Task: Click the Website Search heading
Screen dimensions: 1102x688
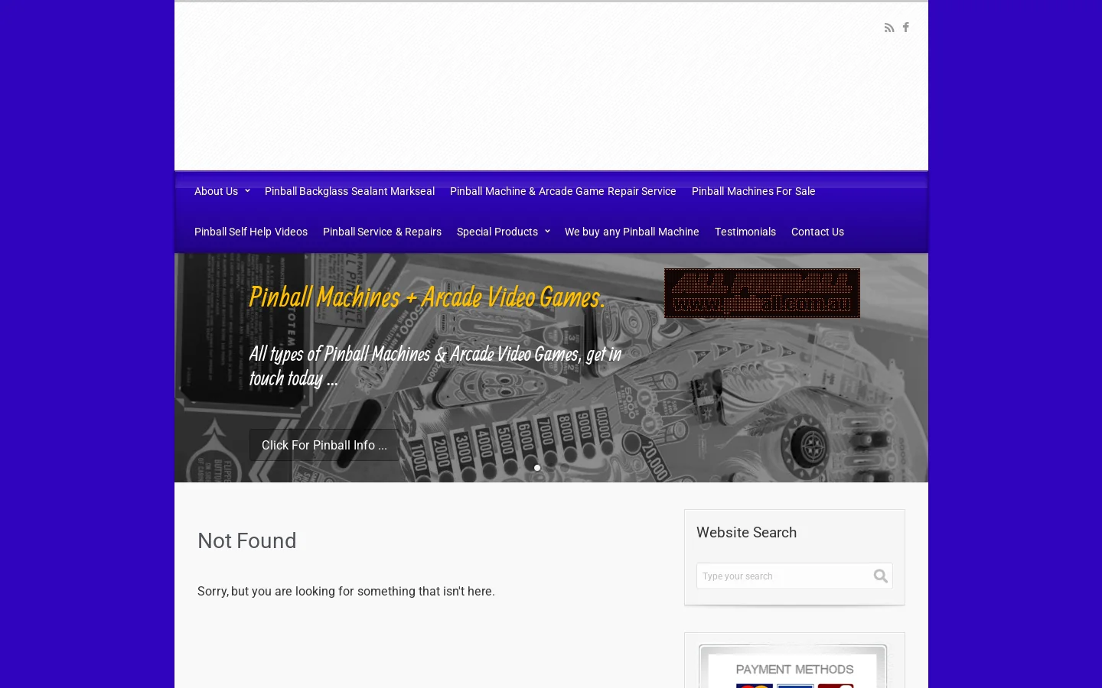Action: tap(747, 533)
